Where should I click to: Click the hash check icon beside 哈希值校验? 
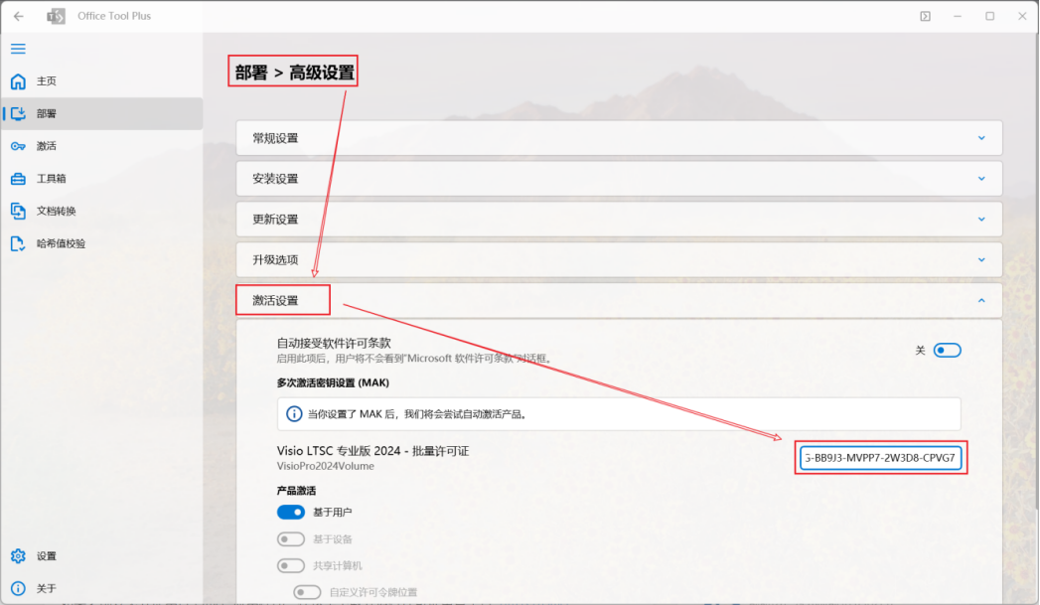[x=18, y=243]
